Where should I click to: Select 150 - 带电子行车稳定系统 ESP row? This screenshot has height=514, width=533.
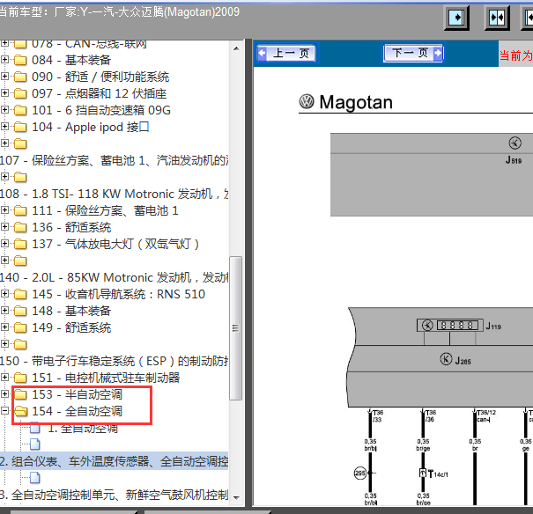tap(115, 361)
